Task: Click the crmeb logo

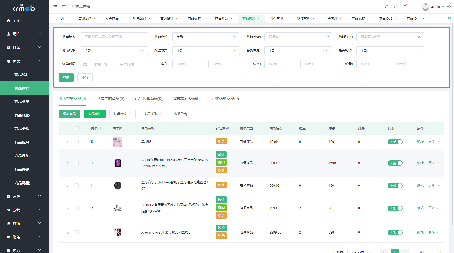Action: coord(24,8)
